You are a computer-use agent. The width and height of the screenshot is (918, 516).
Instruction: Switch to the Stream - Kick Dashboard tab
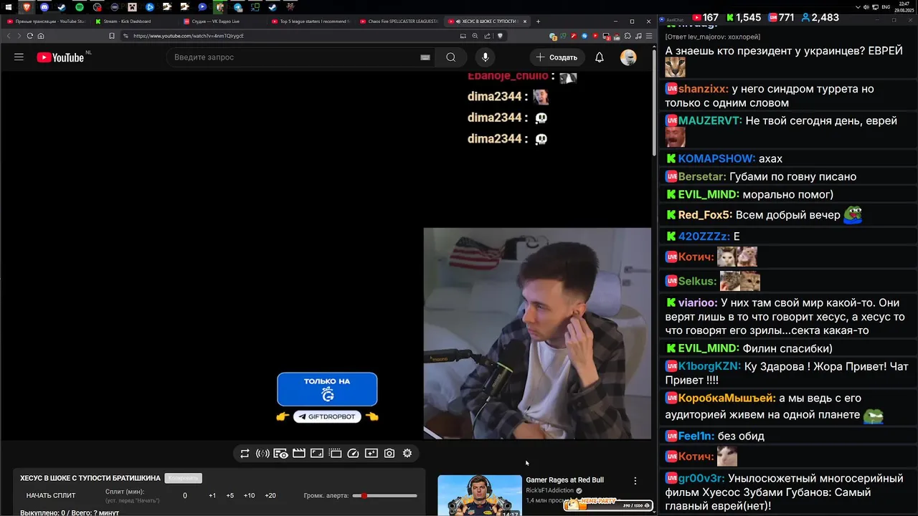[133, 21]
